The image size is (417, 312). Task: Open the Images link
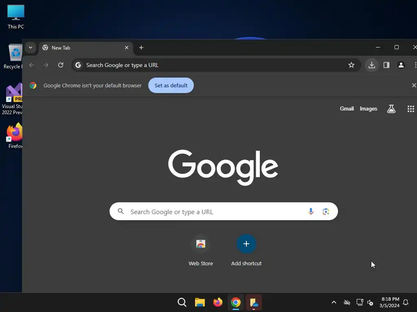coord(368,109)
